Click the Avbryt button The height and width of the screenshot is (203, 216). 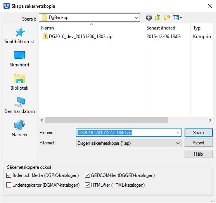[199, 143]
